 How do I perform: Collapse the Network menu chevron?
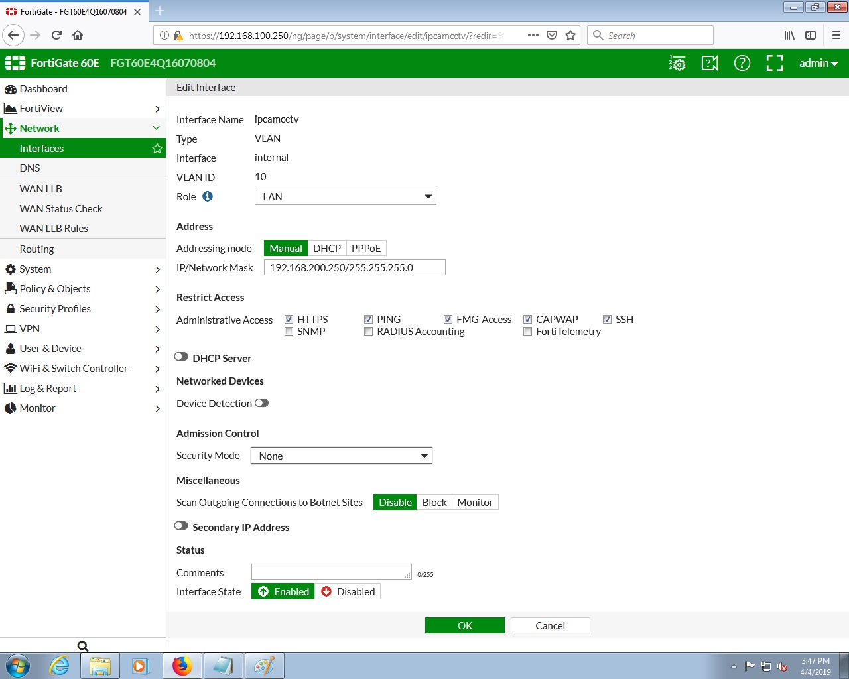157,128
